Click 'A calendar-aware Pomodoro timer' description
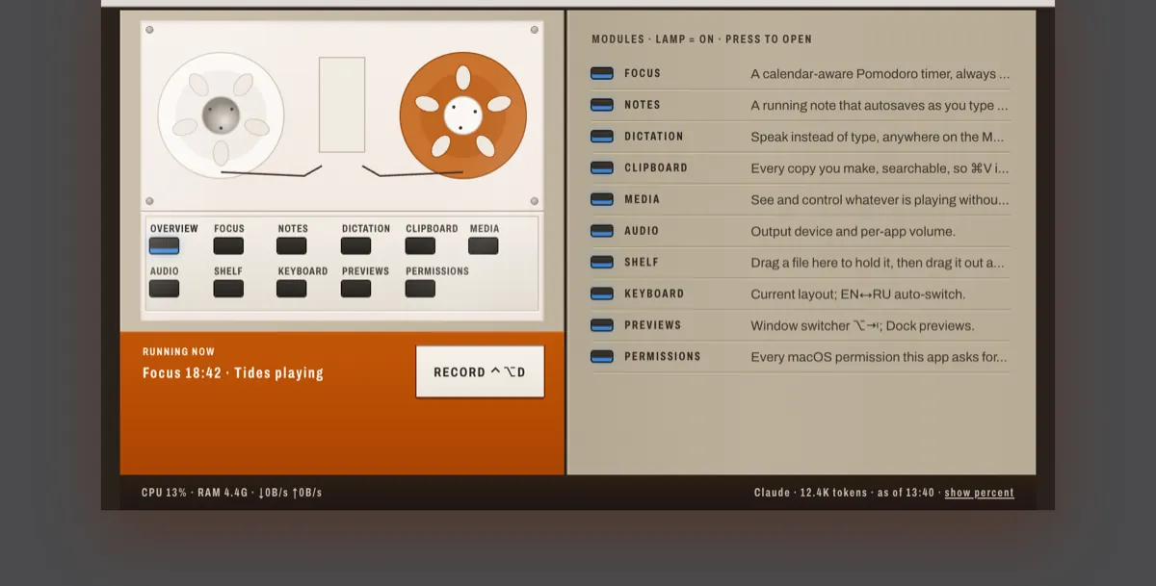1156x586 pixels. 880,74
